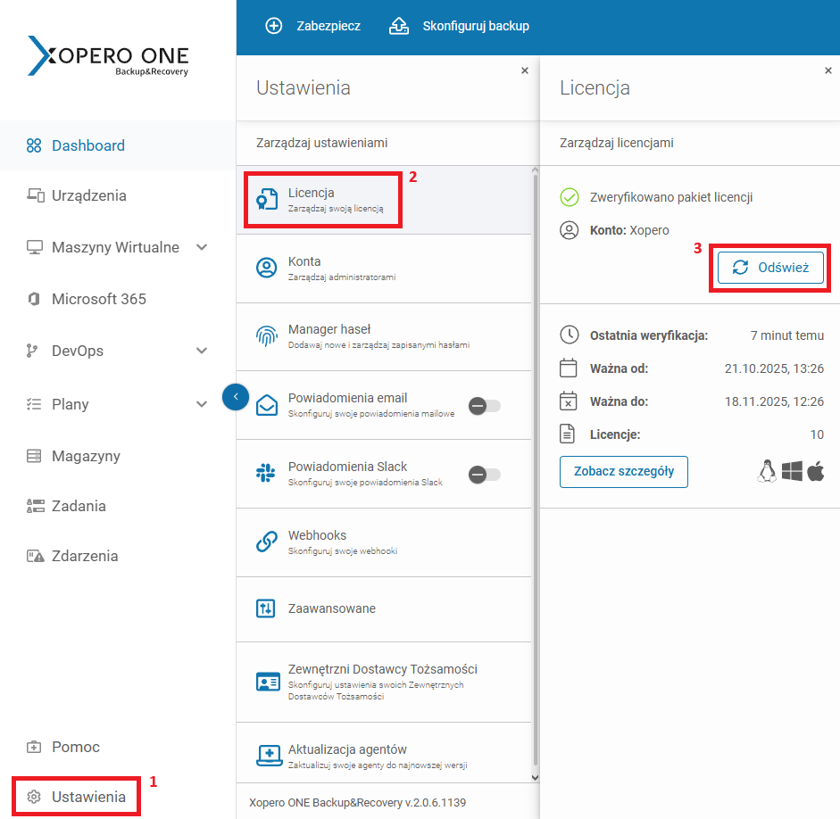Viewport: 840px width, 819px height.
Task: Go to Microsoft 365 in the sidebar
Action: click(x=98, y=299)
